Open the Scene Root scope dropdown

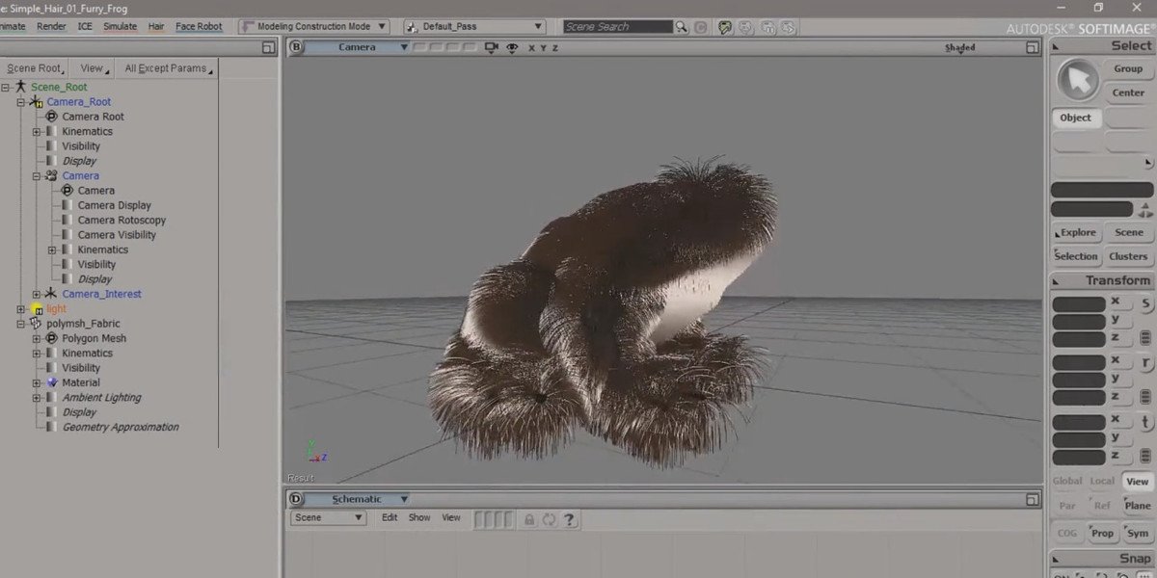pyautogui.click(x=37, y=68)
